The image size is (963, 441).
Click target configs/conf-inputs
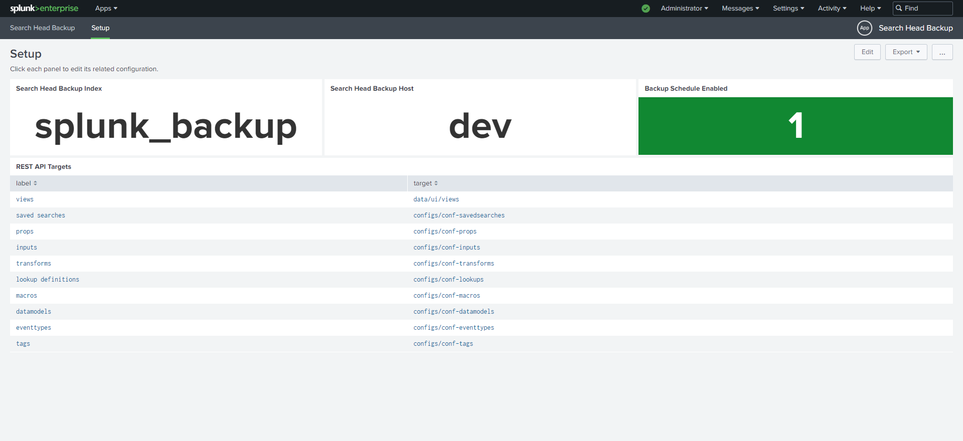tap(446, 248)
